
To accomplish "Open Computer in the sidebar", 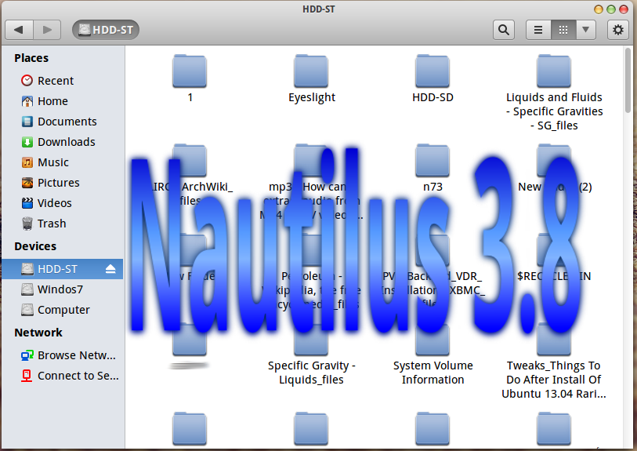I will coord(63,310).
